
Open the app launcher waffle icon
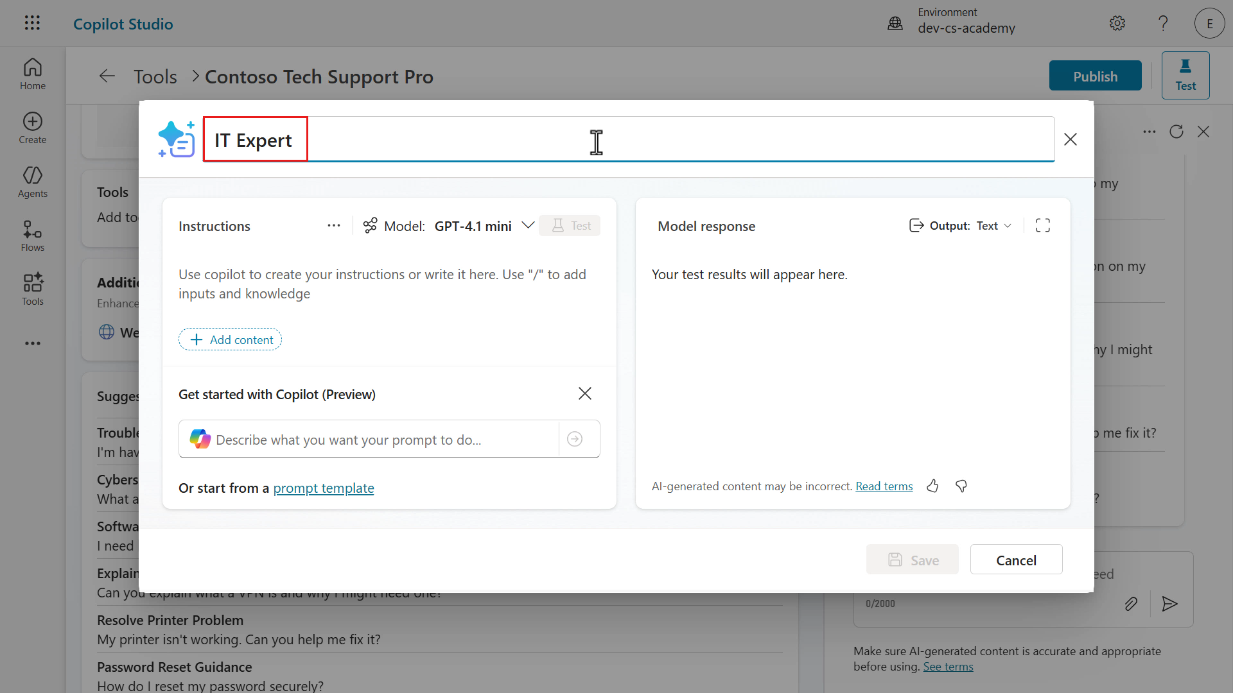[x=32, y=23]
